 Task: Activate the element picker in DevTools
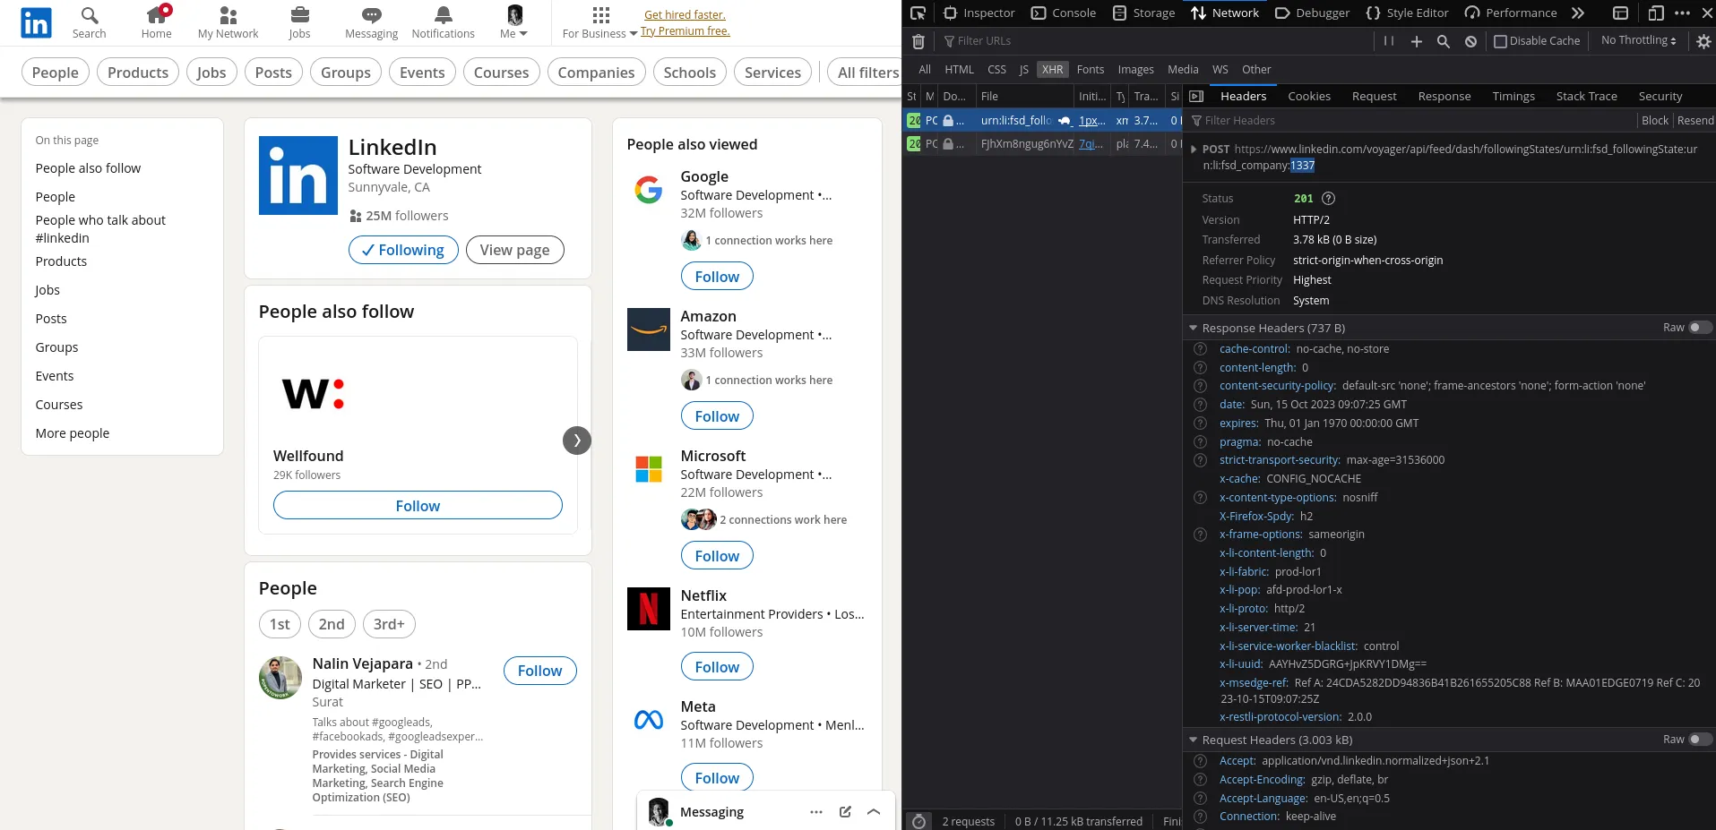pyautogui.click(x=918, y=13)
